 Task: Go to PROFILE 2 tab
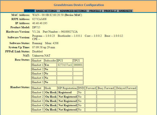(x=110, y=11)
